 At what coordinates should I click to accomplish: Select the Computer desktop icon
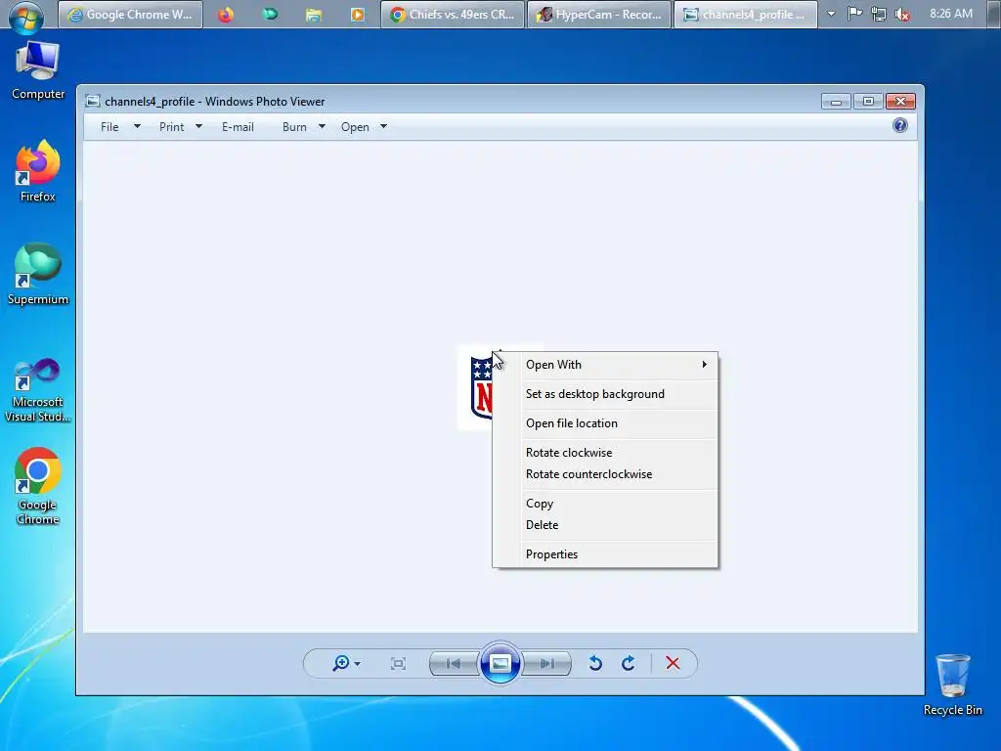(38, 70)
